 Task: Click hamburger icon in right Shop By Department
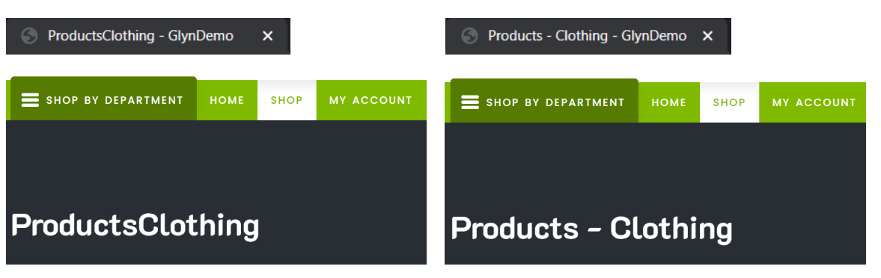tap(470, 102)
